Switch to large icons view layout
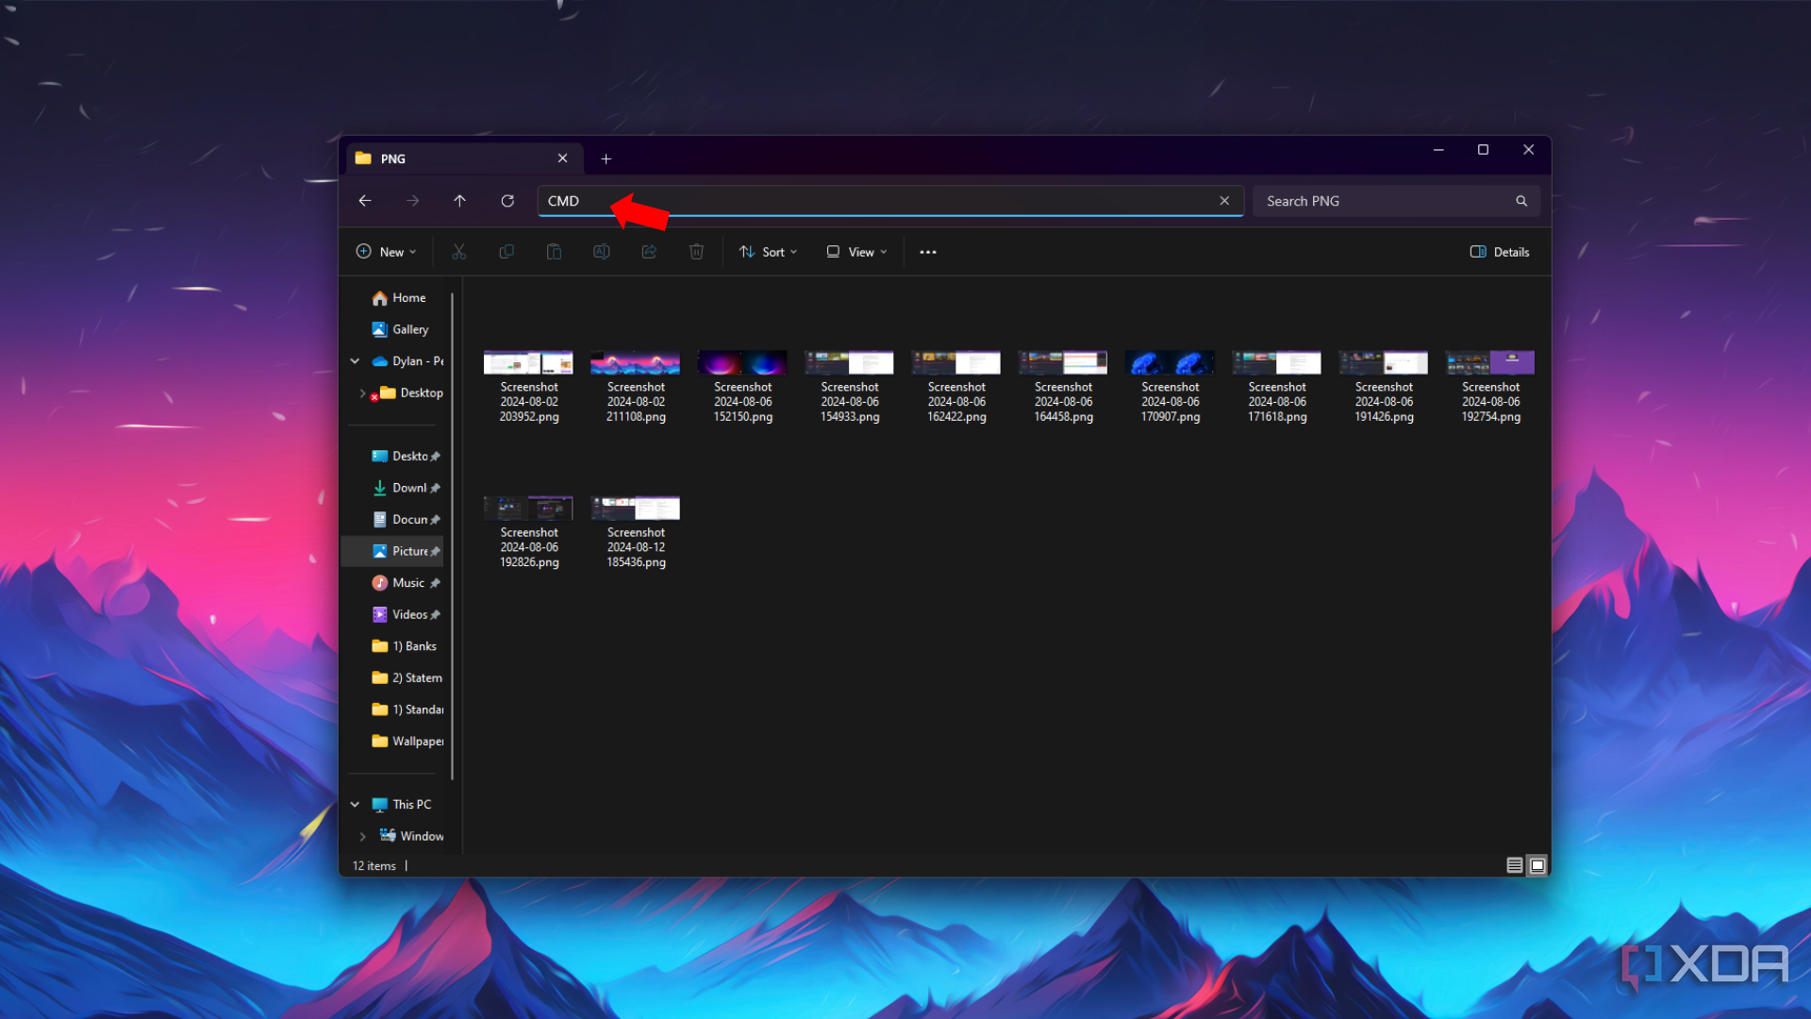Screen dimensions: 1811x1019 click(x=1537, y=864)
